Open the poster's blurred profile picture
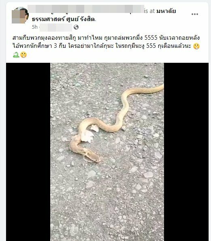This screenshot has width=211, height=241. pyautogui.click(x=20, y=15)
